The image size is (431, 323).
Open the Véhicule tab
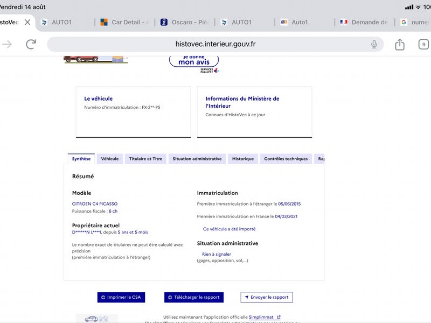click(110, 159)
